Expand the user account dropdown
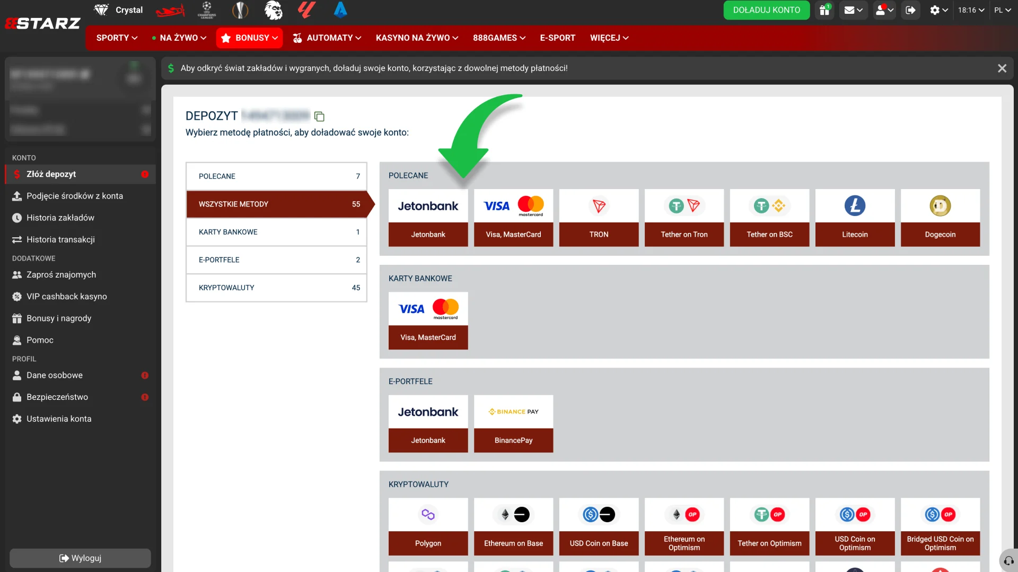 [884, 10]
